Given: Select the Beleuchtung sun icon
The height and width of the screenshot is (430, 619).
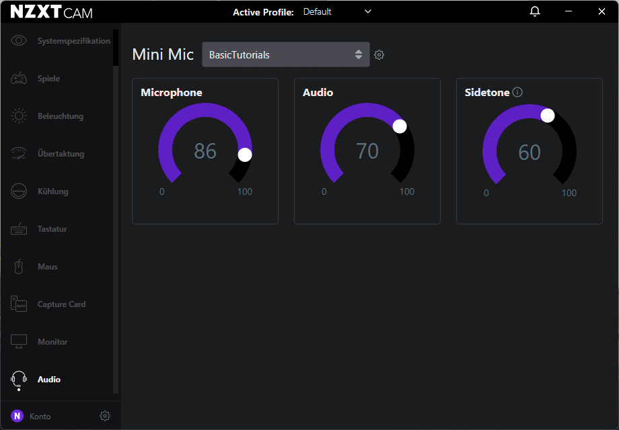Looking at the screenshot, I should (19, 116).
